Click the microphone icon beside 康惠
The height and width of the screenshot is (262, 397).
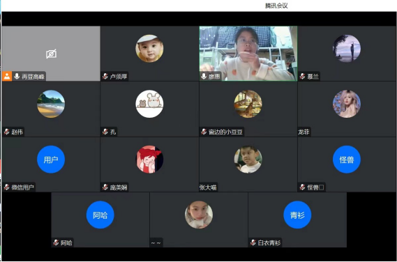[x=204, y=76]
